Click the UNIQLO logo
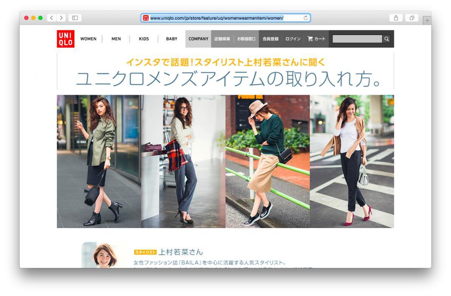Image resolution: width=451 pixels, height=296 pixels. [x=65, y=39]
